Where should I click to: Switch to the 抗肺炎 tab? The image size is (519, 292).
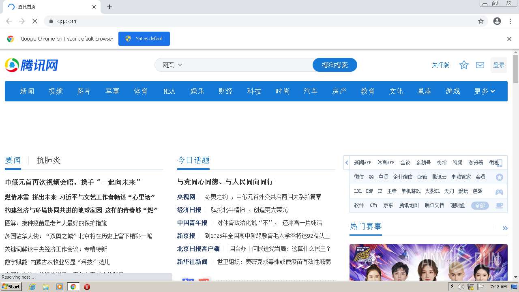tap(49, 160)
